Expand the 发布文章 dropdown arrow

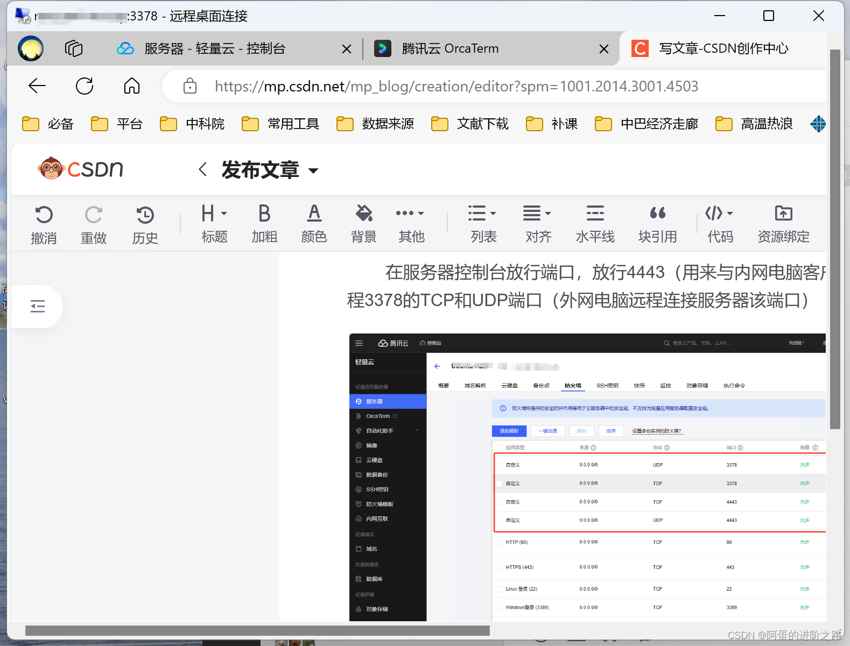pyautogui.click(x=313, y=171)
